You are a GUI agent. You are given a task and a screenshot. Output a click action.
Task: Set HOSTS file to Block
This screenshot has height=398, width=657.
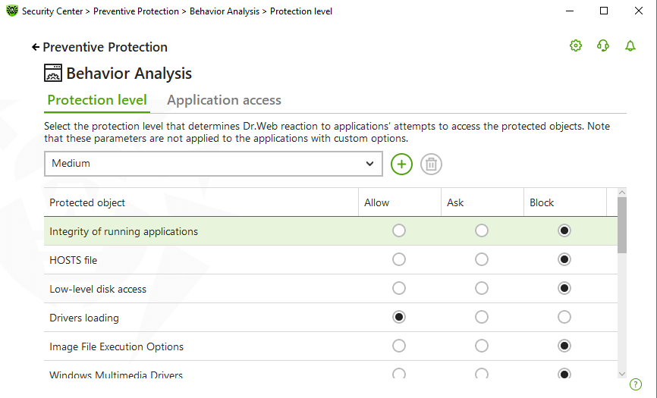tap(564, 259)
